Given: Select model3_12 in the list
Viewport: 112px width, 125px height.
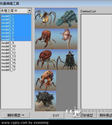Looking at the screenshot, I should 16,53.
